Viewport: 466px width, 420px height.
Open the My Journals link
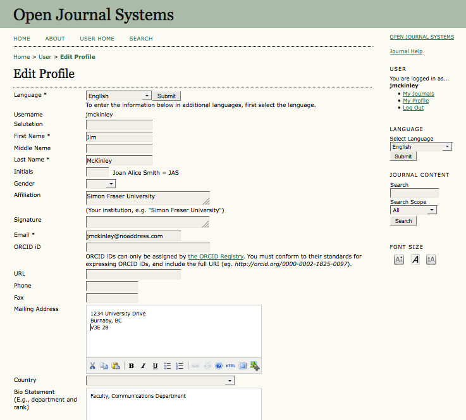[419, 94]
